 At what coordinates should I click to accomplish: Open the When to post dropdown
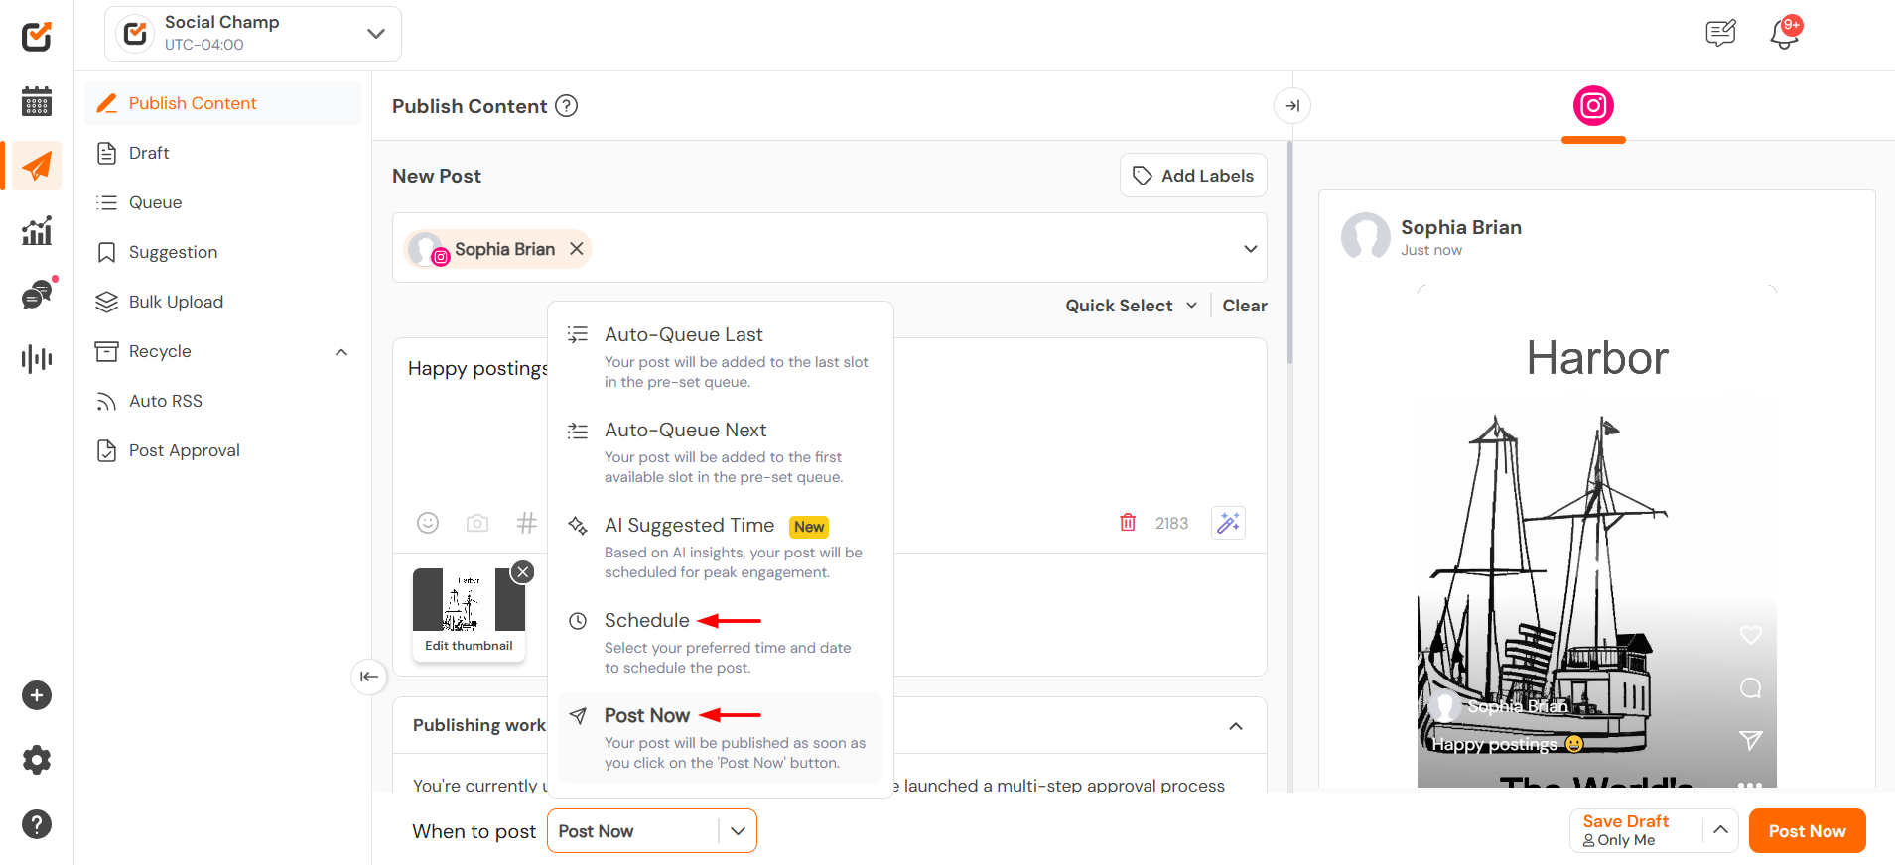pyautogui.click(x=738, y=831)
